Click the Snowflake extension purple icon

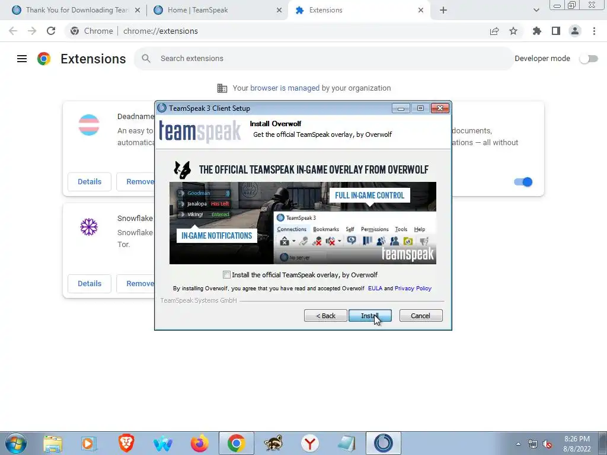pyautogui.click(x=89, y=227)
